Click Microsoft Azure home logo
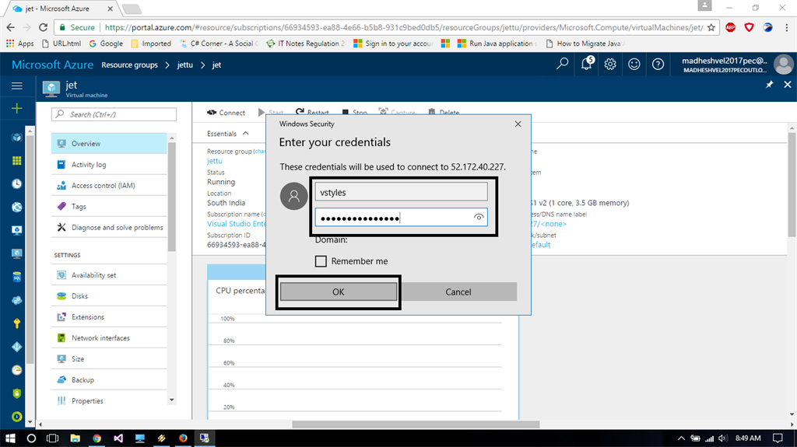797x447 pixels. point(52,65)
